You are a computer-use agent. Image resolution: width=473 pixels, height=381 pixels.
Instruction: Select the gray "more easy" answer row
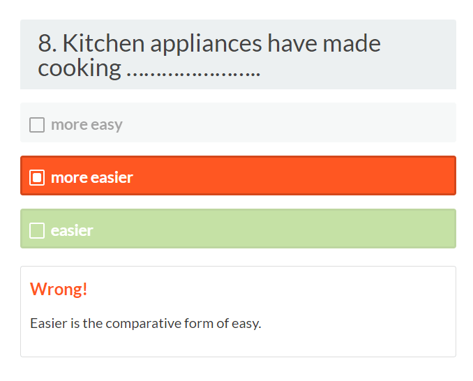coord(279,123)
